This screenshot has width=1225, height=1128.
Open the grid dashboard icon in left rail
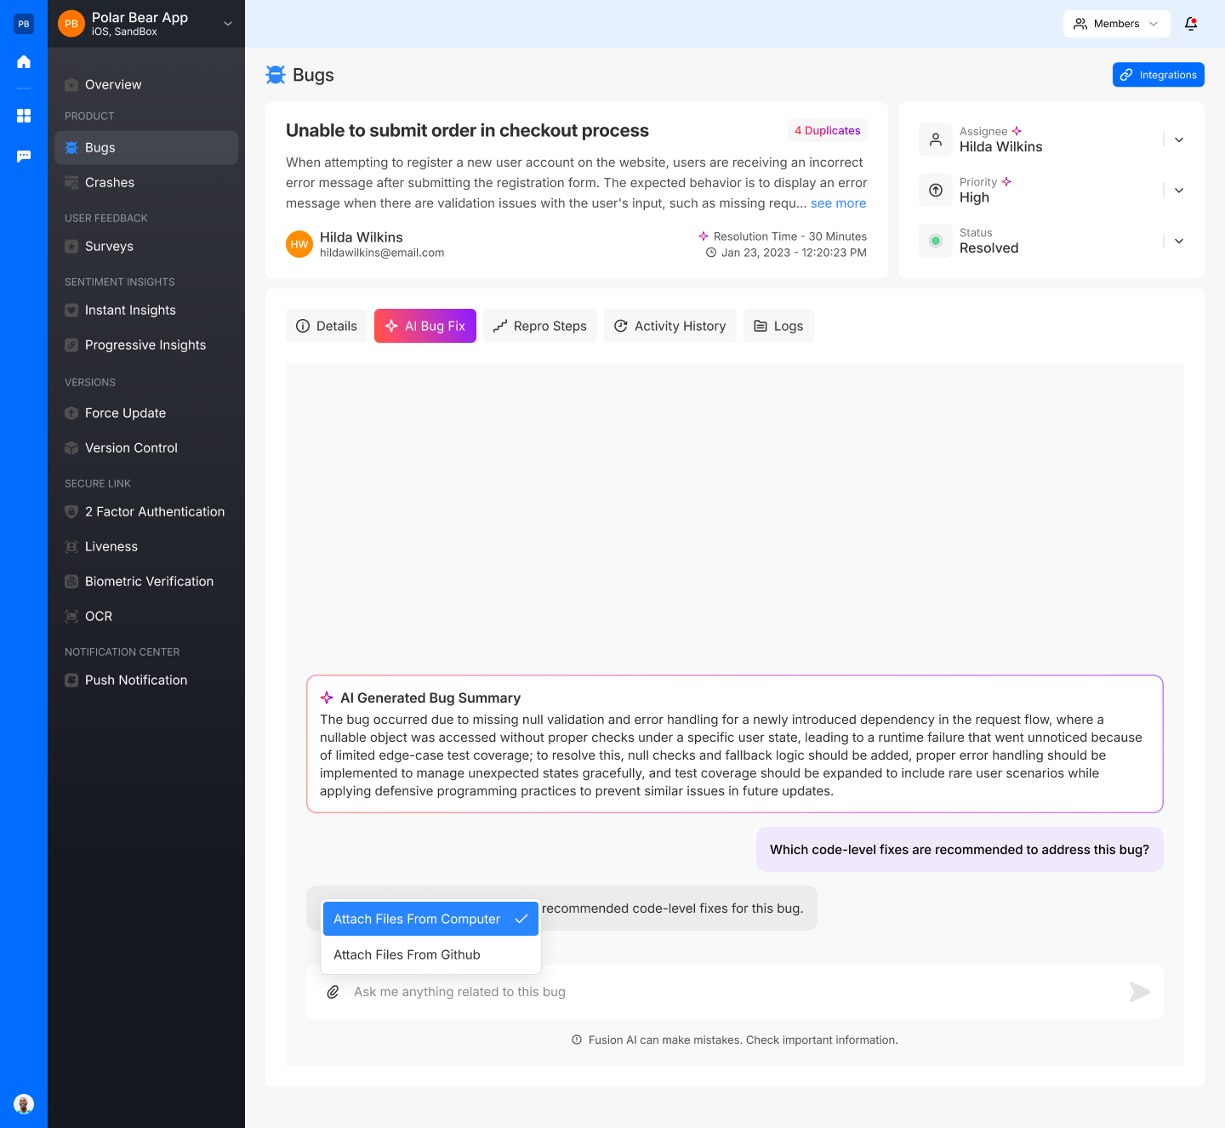tap(24, 116)
